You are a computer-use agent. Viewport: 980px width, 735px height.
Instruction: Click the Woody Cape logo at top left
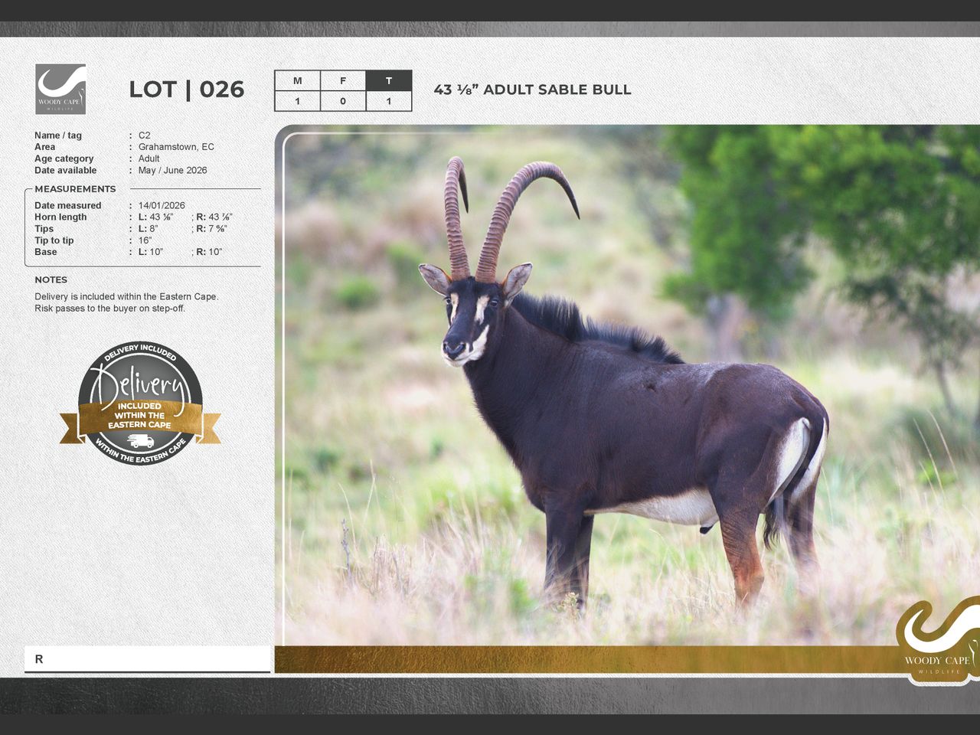click(x=60, y=89)
